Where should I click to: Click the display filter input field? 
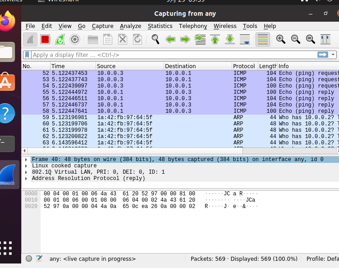174,55
